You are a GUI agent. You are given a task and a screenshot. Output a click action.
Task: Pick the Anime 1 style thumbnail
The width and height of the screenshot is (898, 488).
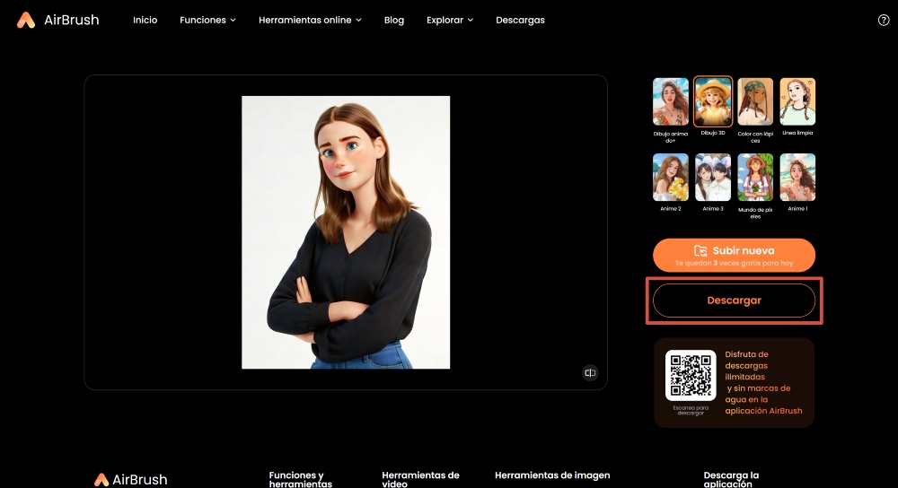click(797, 178)
